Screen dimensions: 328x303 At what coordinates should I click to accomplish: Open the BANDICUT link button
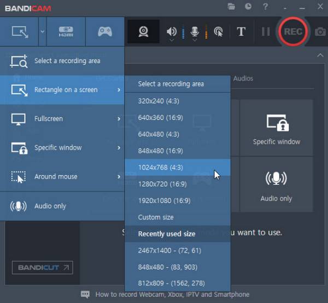click(43, 267)
